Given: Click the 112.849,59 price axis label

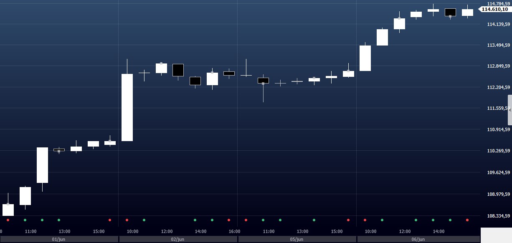Looking at the screenshot, I should (498, 66).
